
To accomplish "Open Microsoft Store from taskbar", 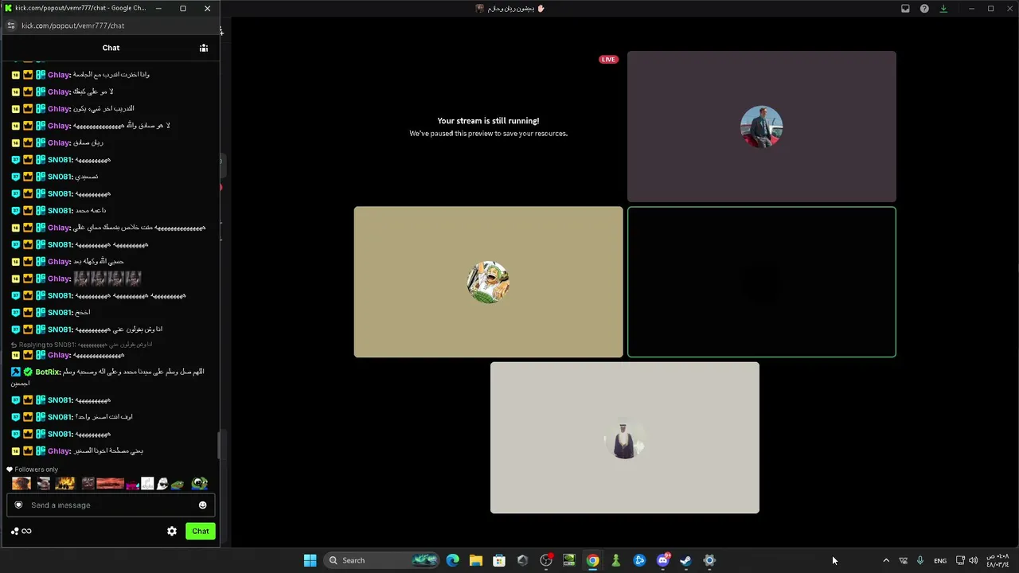I will (x=499, y=560).
